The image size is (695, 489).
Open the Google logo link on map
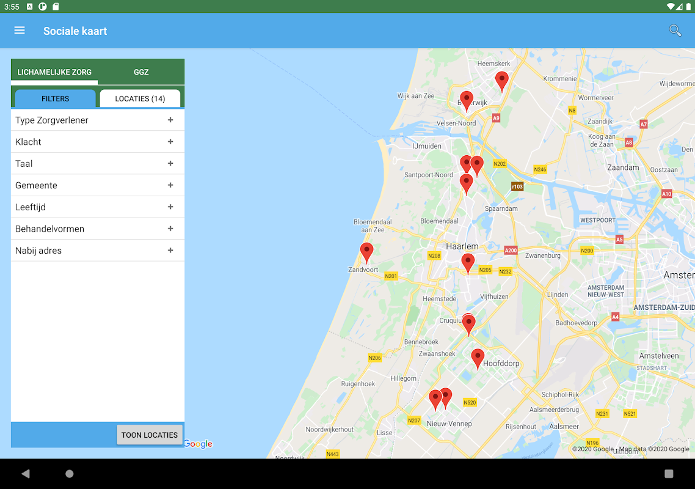(198, 444)
